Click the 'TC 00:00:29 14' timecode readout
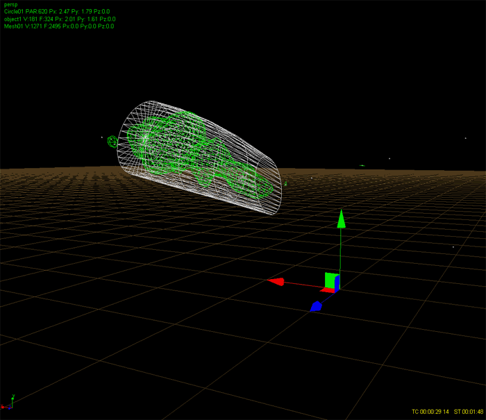The height and width of the screenshot is (420, 486). [x=430, y=412]
